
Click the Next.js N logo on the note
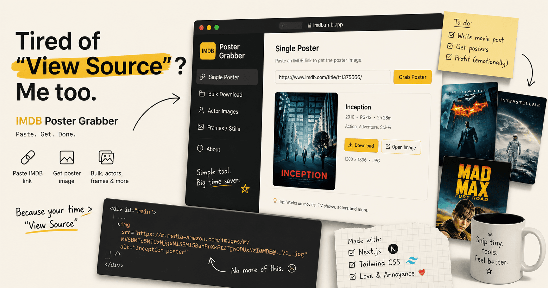pos(393,249)
